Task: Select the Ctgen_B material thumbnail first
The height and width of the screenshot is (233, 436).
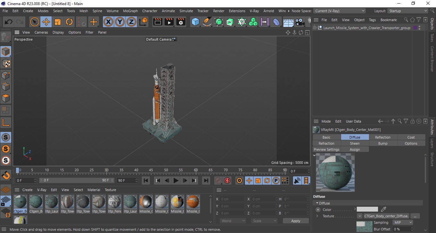Action: tap(21, 204)
